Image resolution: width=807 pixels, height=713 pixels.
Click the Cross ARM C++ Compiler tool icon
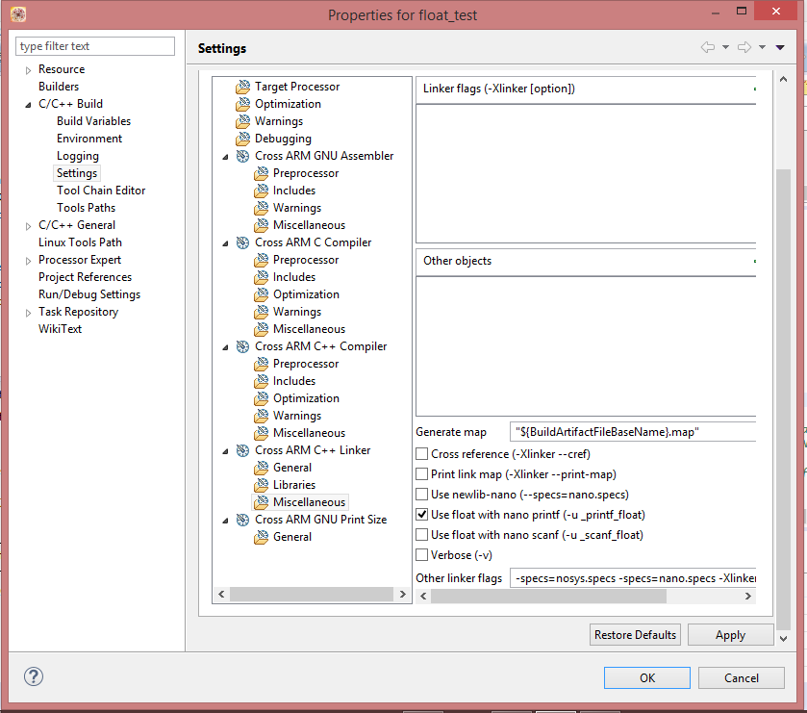[243, 346]
